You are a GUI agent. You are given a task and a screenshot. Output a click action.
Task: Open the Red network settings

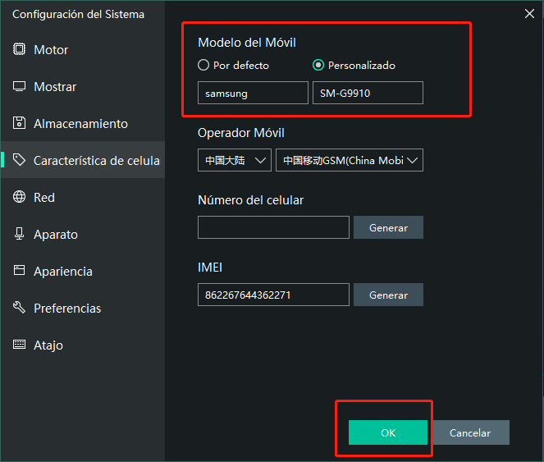[x=83, y=197]
